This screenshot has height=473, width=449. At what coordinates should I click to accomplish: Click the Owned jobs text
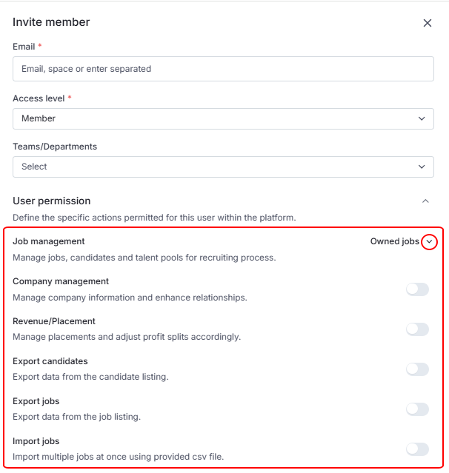(394, 242)
